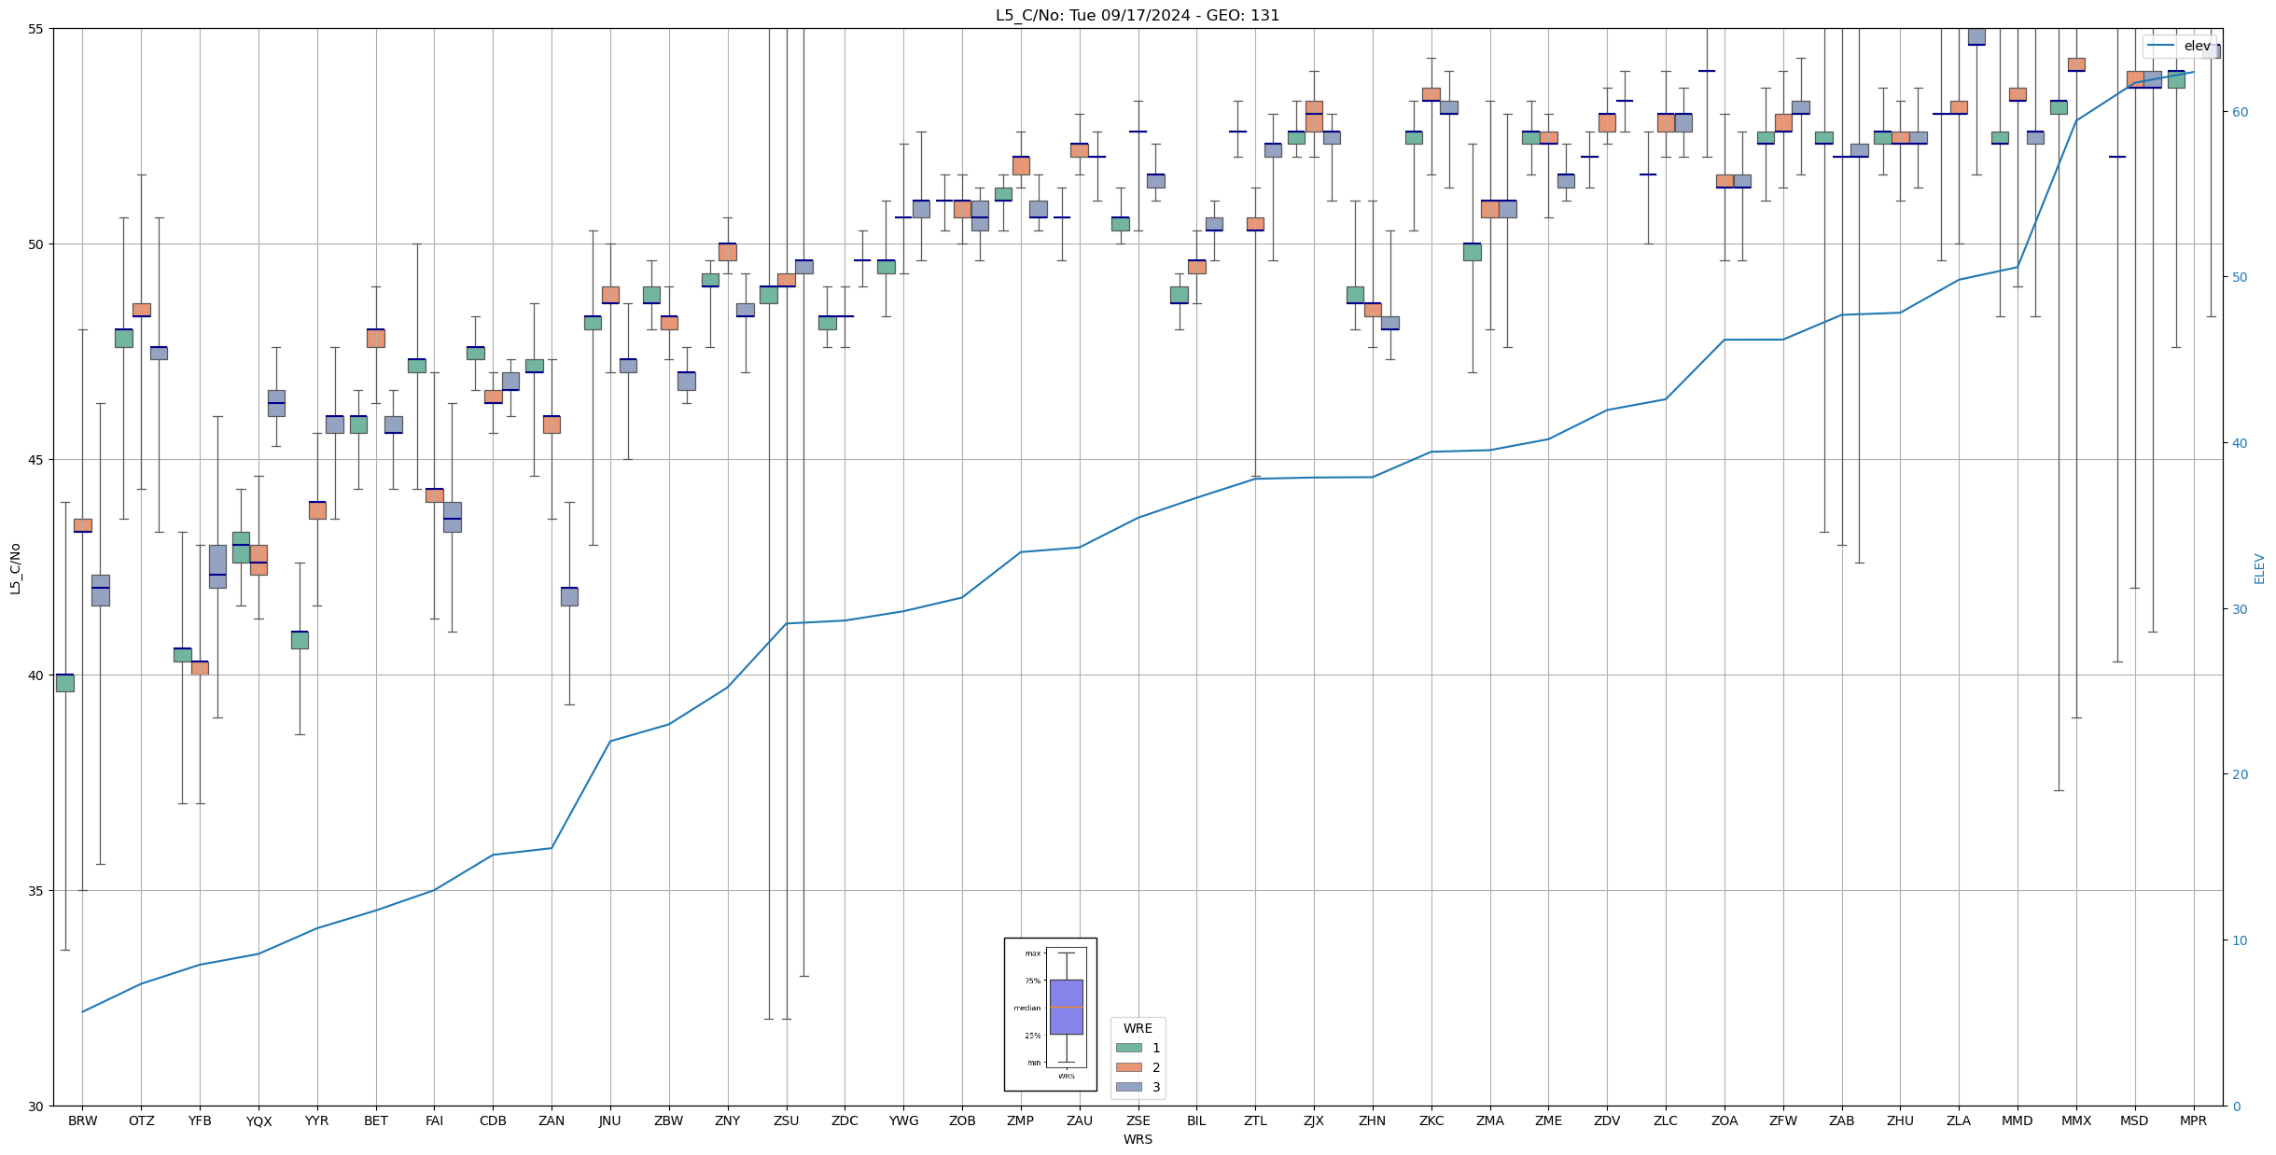Click the 45 tick on left axis
Viewport: 2276px width, 1155px height.
pyautogui.click(x=36, y=460)
